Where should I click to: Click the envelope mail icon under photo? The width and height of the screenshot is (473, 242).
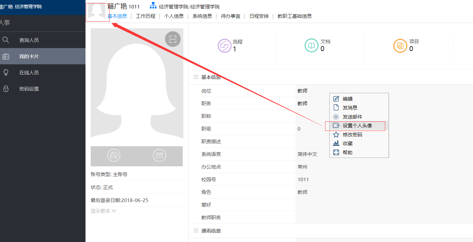159,156
